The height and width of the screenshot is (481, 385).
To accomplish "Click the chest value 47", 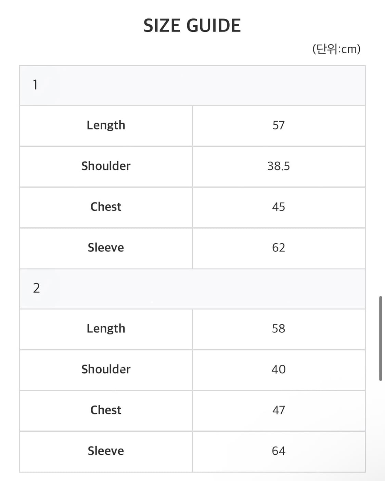I will [x=278, y=410].
